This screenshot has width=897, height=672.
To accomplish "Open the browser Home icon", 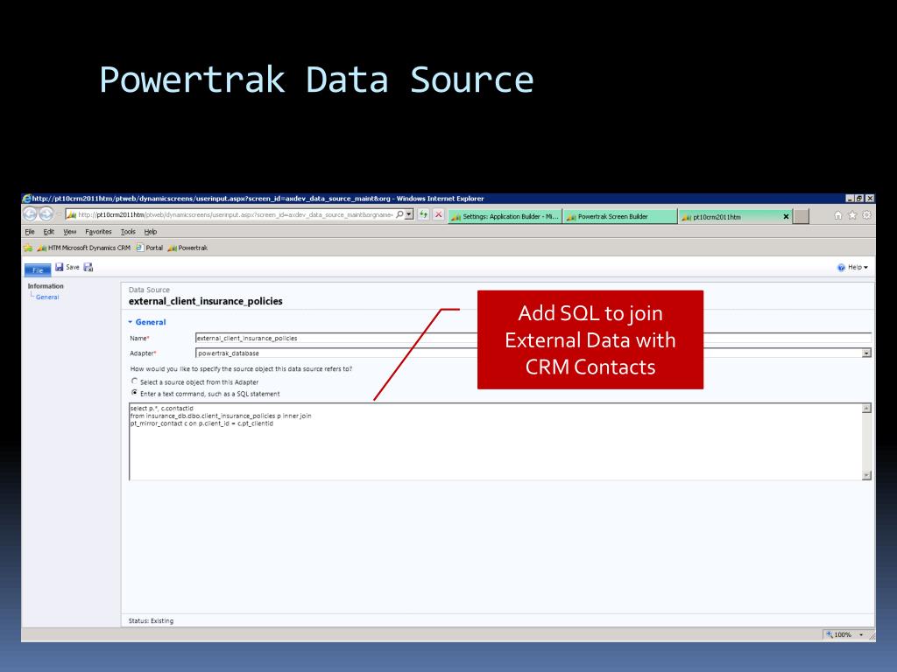I will click(838, 215).
